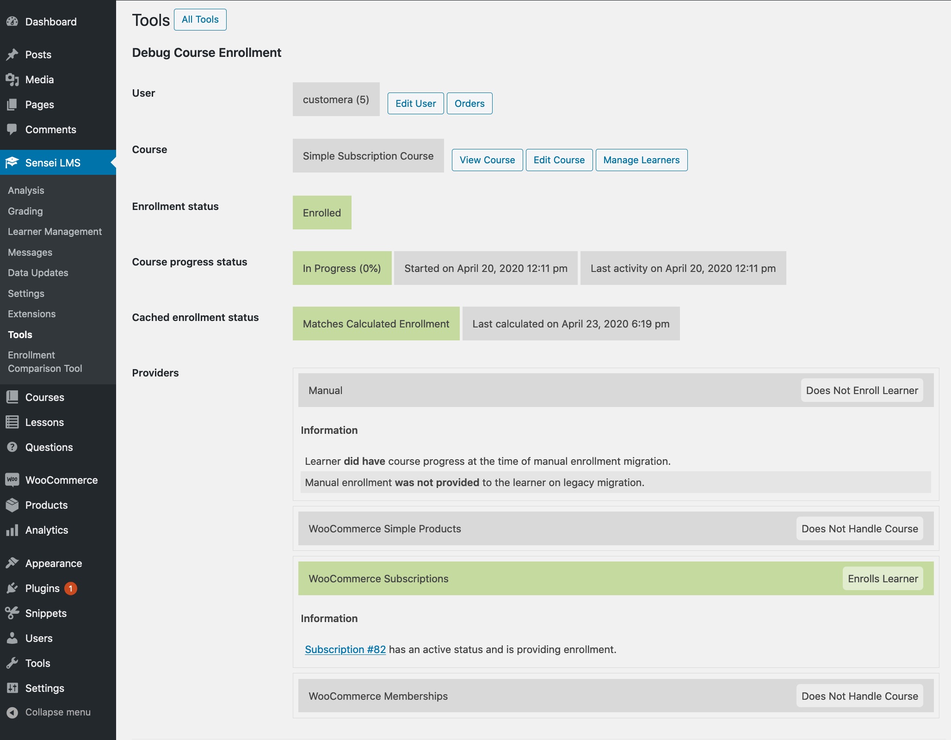Viewport: 951px width, 740px height.
Task: Click the Lessons list icon
Action: pyautogui.click(x=12, y=422)
